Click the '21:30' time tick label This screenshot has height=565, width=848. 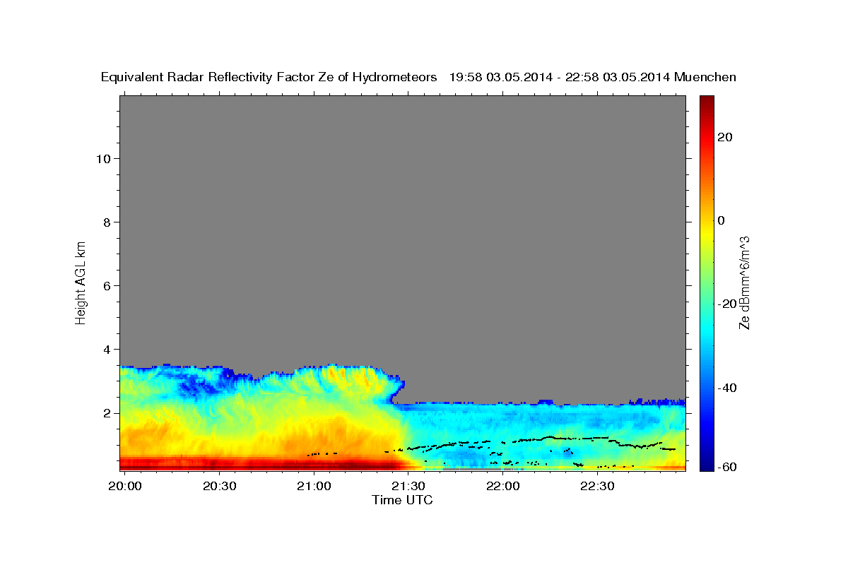coord(408,486)
